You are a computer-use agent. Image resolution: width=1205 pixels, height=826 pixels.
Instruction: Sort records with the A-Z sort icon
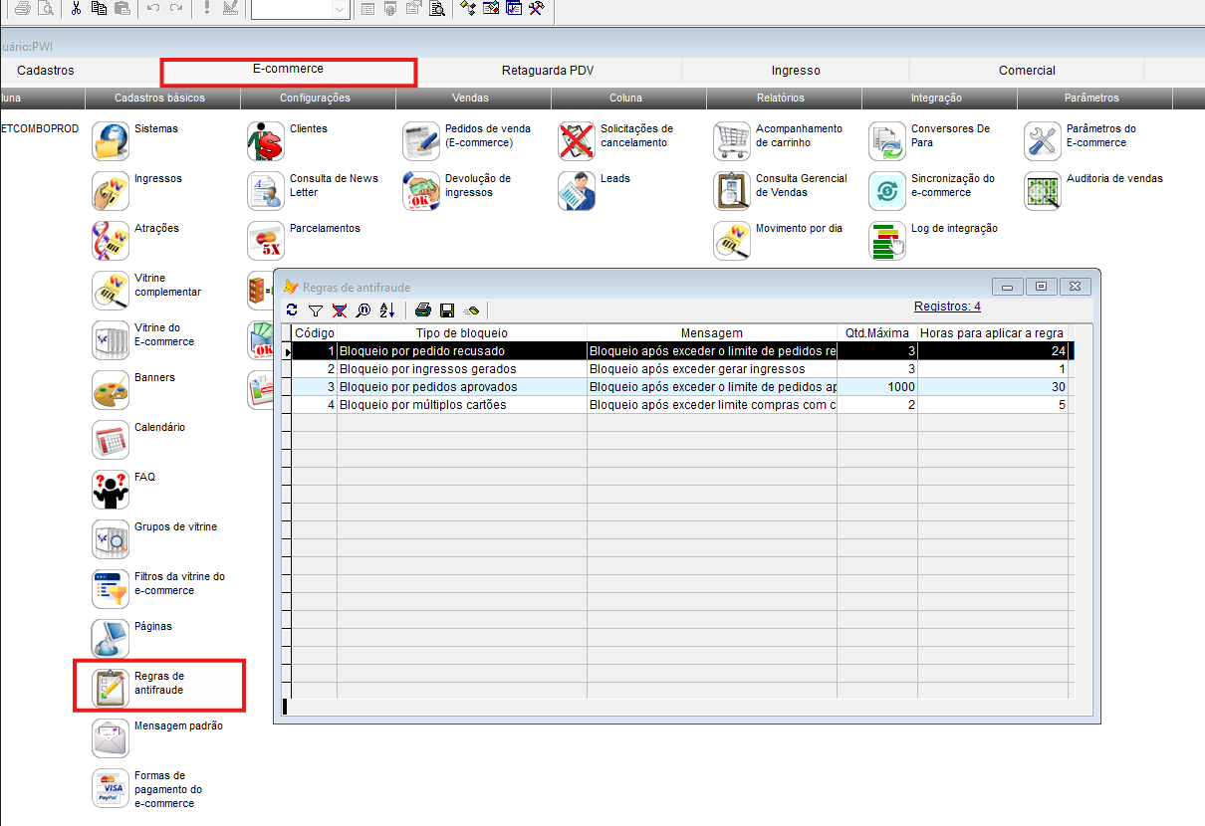coord(387,310)
